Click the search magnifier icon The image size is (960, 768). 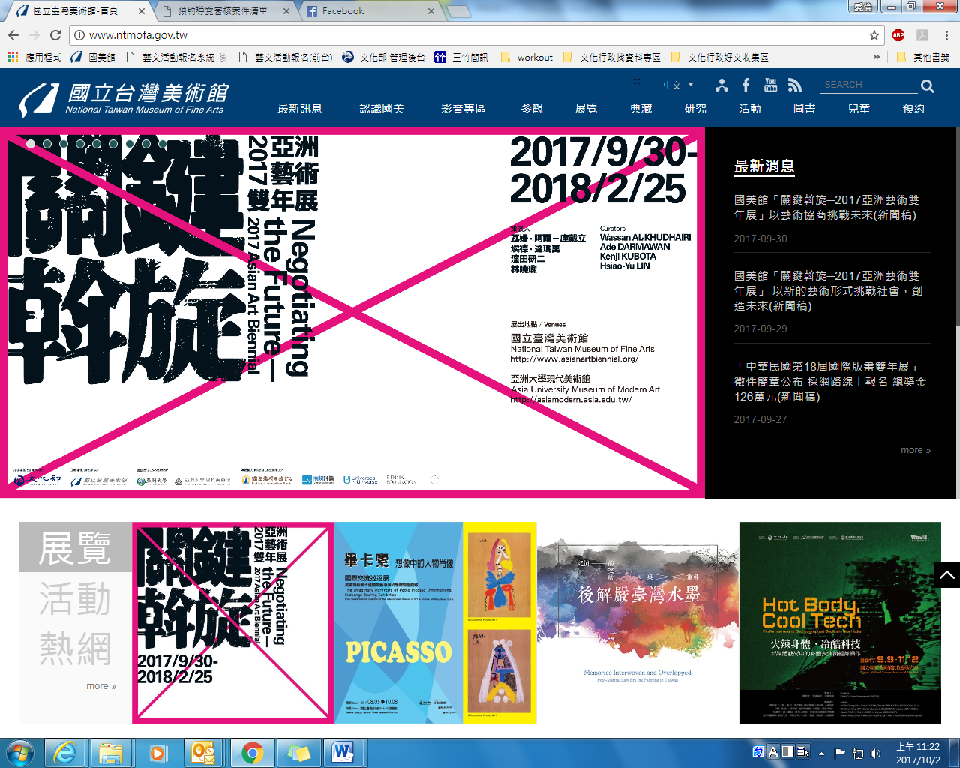928,85
